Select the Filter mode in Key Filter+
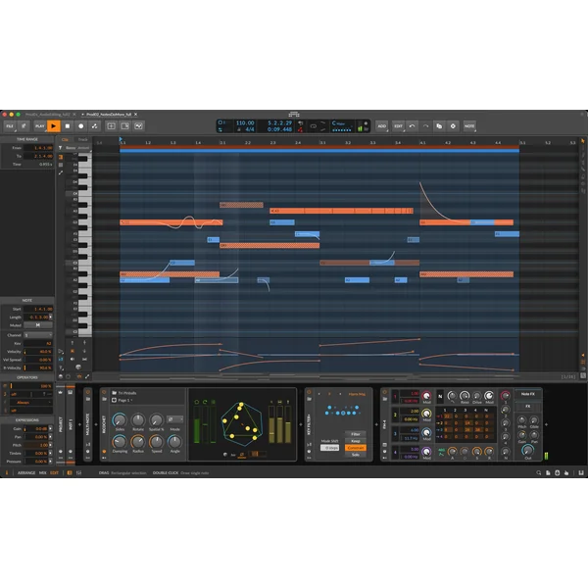The height and width of the screenshot is (588, 588). coord(356,434)
